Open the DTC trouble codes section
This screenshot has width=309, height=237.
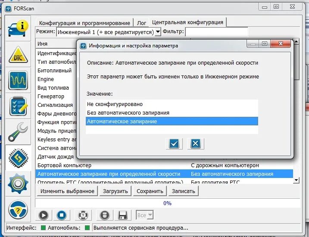[18, 55]
